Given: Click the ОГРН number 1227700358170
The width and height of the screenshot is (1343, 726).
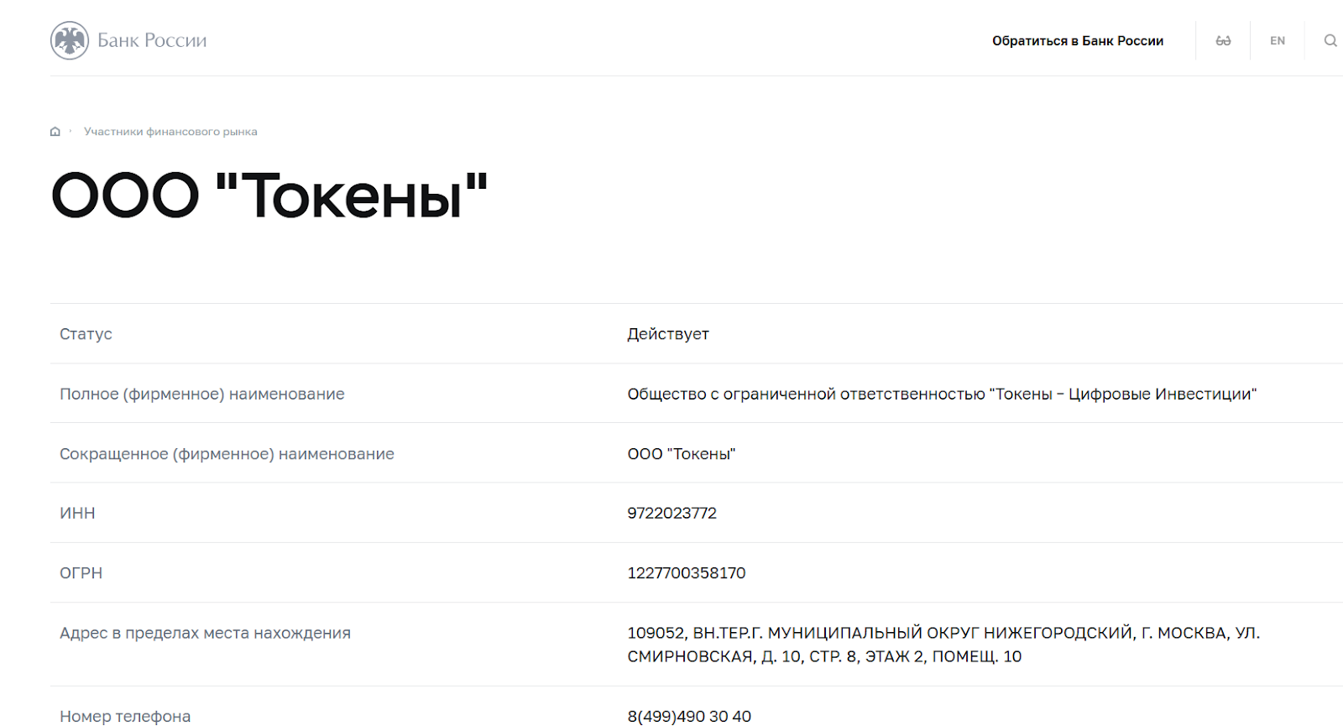Looking at the screenshot, I should (686, 573).
